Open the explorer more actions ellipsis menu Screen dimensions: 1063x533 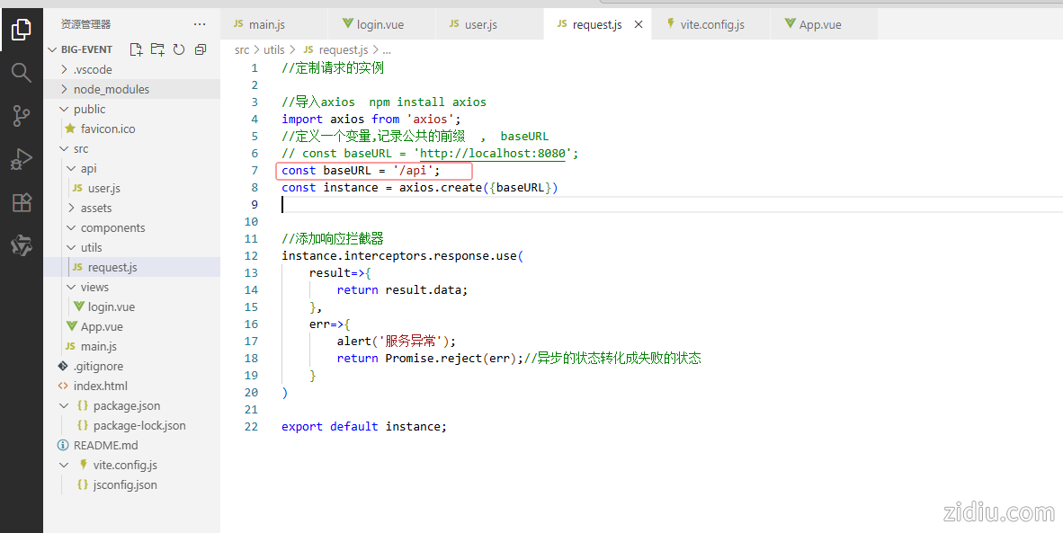[200, 24]
